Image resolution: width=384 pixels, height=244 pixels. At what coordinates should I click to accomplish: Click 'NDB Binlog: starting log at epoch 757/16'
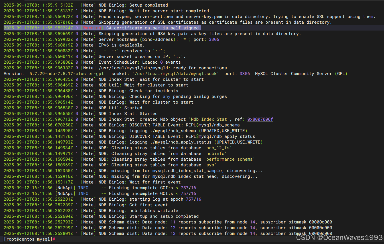(x=150, y=199)
